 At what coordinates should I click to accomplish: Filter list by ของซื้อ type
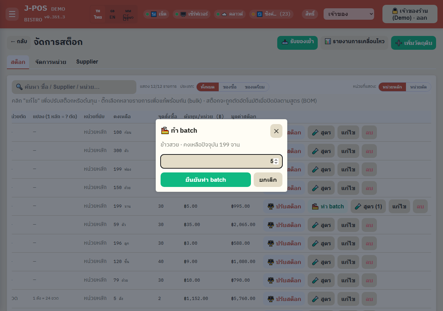229,87
